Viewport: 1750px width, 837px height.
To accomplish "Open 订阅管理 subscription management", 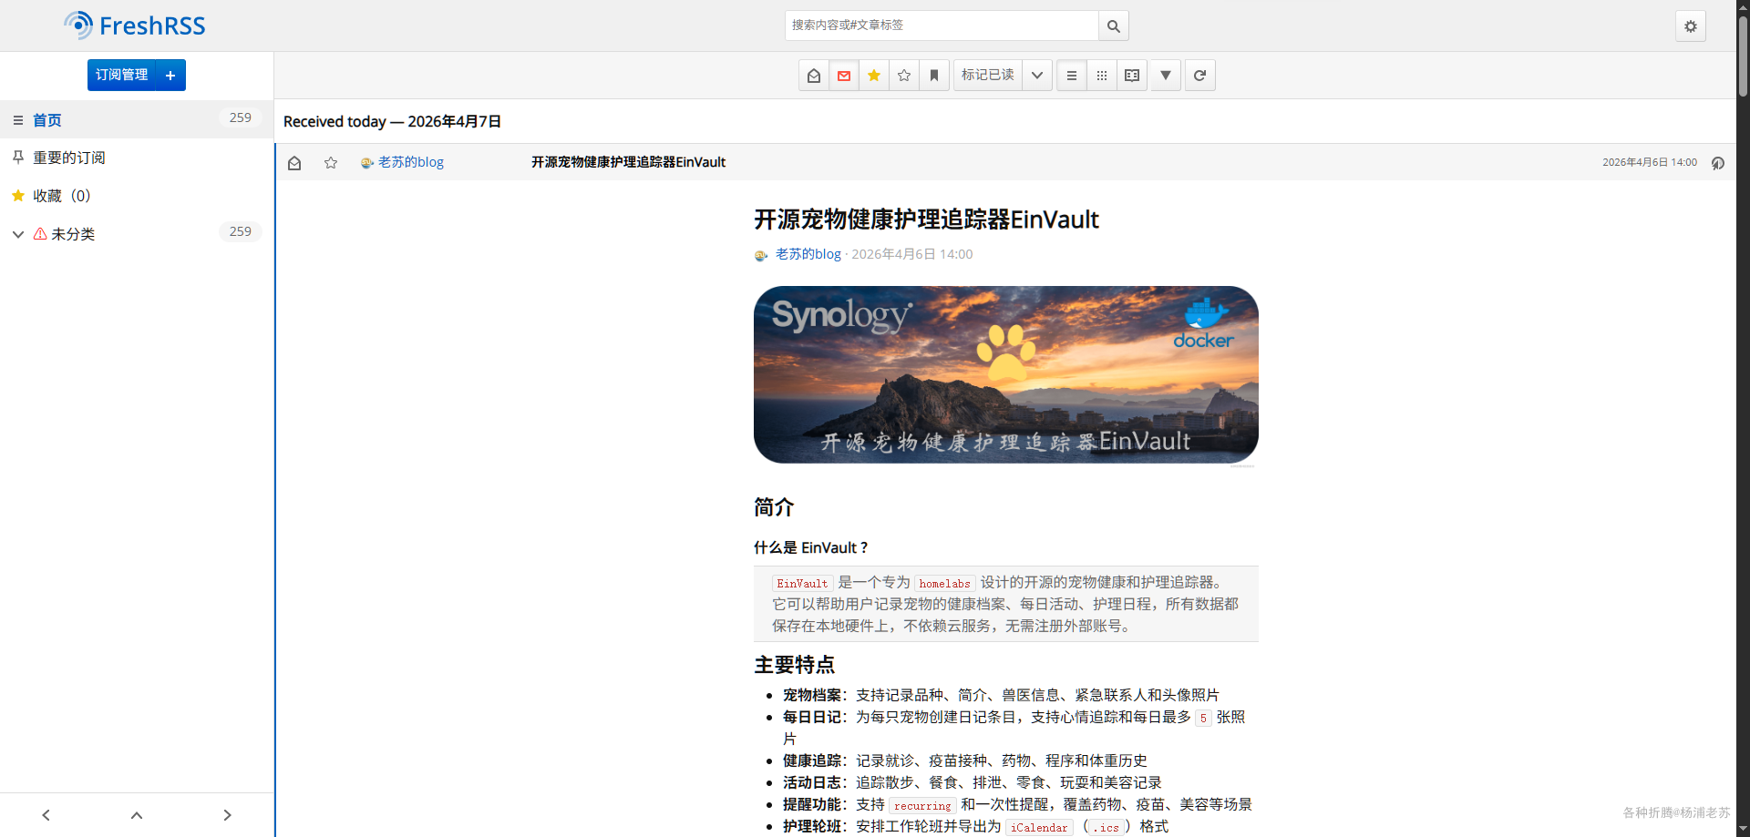I will pyautogui.click(x=121, y=75).
